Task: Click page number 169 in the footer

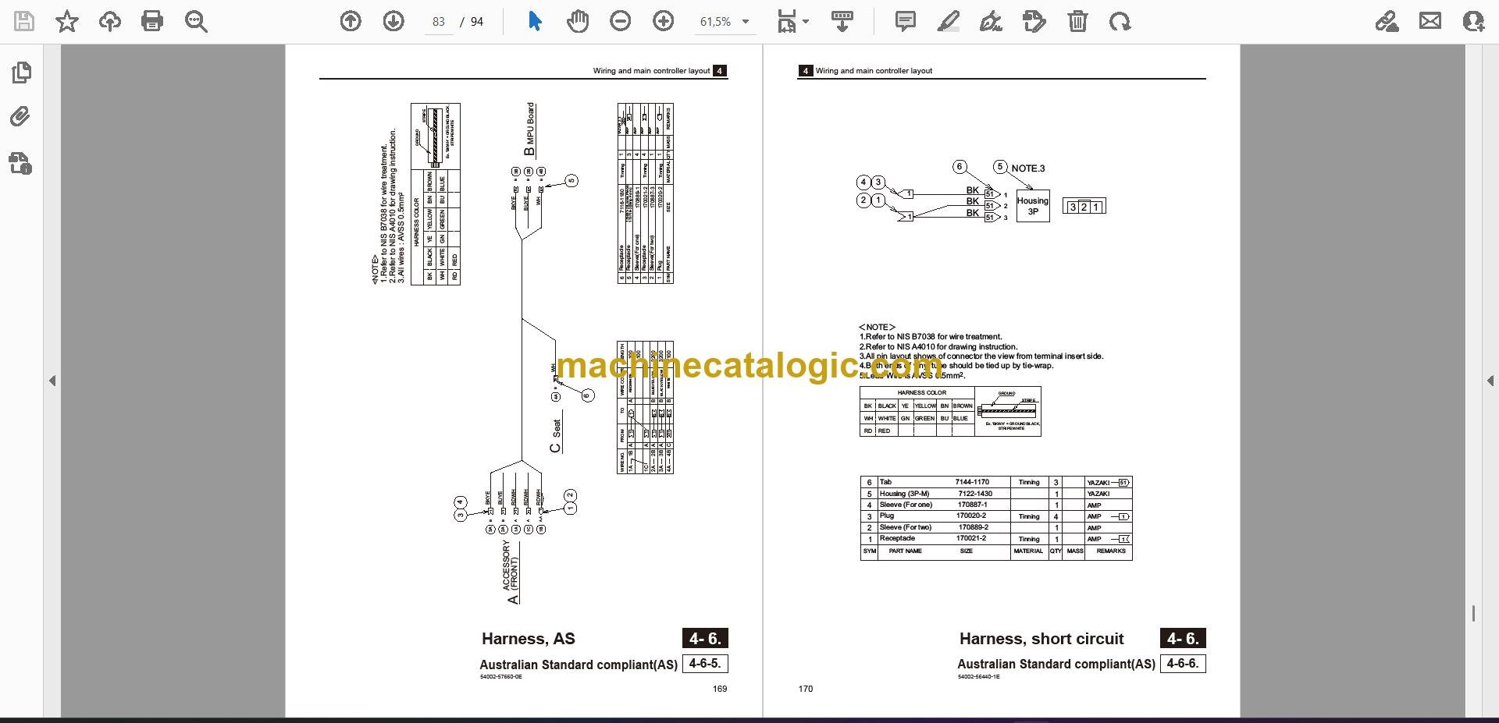Action: click(x=720, y=689)
